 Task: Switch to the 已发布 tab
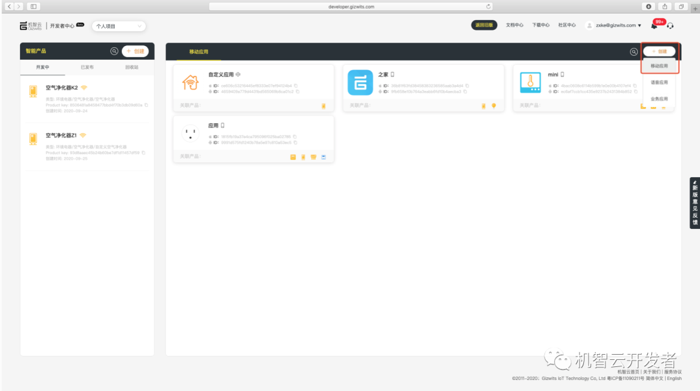coord(87,67)
